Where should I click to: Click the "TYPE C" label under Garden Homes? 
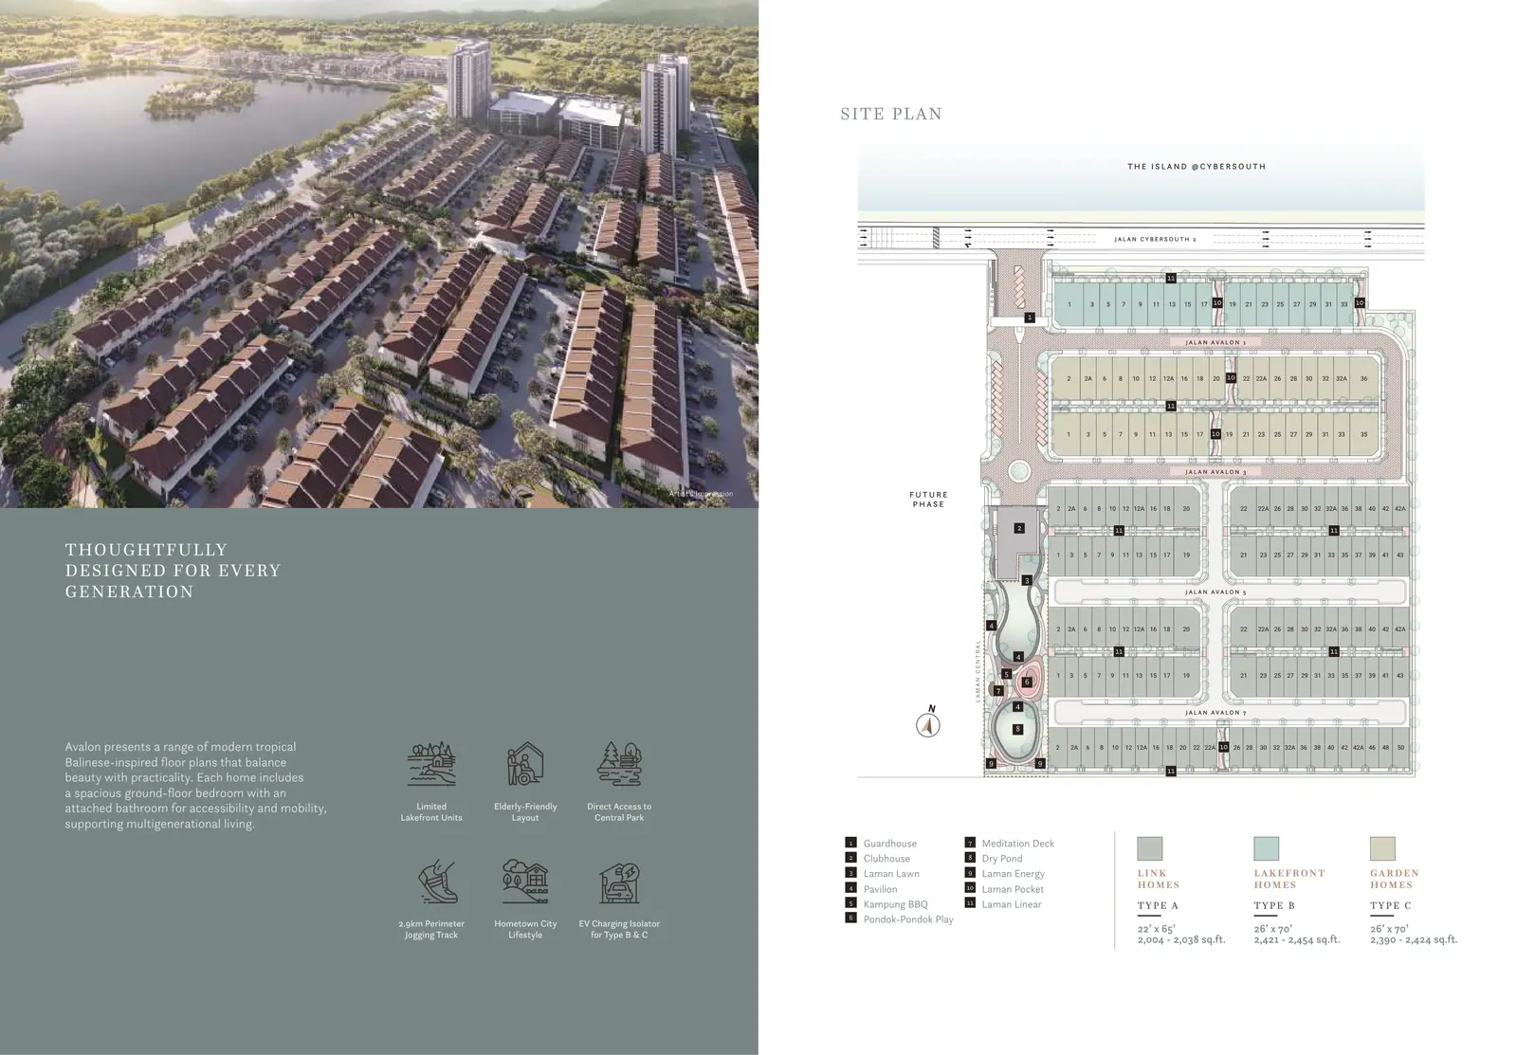pos(1390,906)
